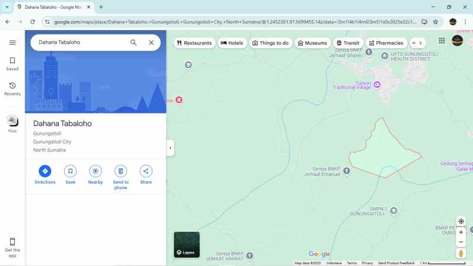This screenshot has width=473, height=266.
Task: Open Saved places in sidebar
Action: point(12,64)
